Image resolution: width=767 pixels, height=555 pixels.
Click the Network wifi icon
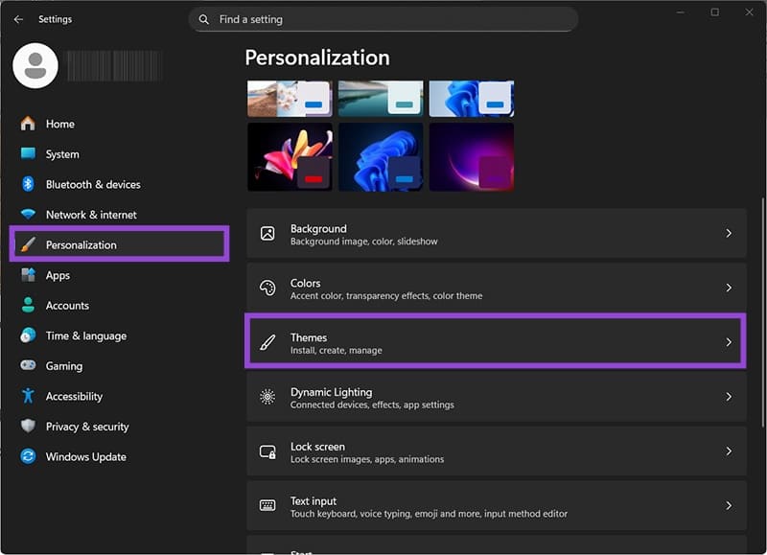click(28, 214)
